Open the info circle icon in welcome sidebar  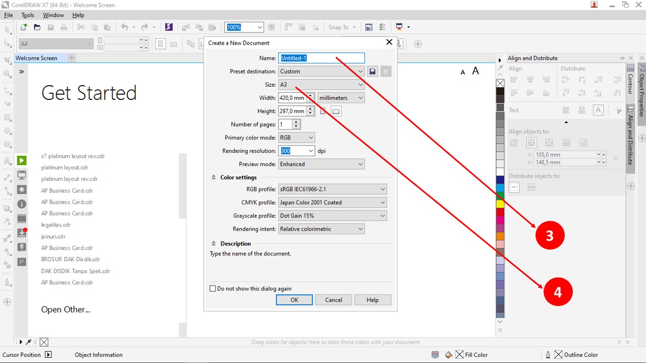point(22,204)
